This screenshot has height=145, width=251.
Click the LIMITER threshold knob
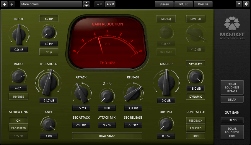(x=195, y=34)
